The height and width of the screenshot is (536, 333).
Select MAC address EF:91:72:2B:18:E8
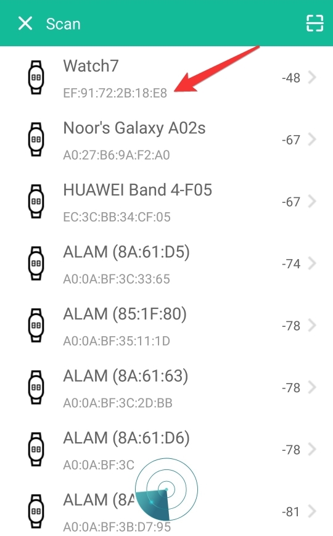coord(115,93)
